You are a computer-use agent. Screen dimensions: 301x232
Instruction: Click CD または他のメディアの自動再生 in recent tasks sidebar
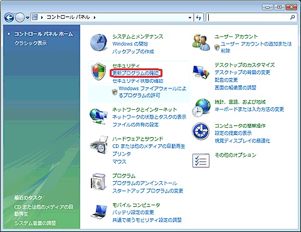(x=44, y=210)
